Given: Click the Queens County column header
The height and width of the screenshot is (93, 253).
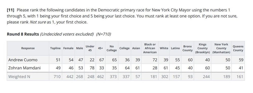Looking at the screenshot, I should [238, 48].
